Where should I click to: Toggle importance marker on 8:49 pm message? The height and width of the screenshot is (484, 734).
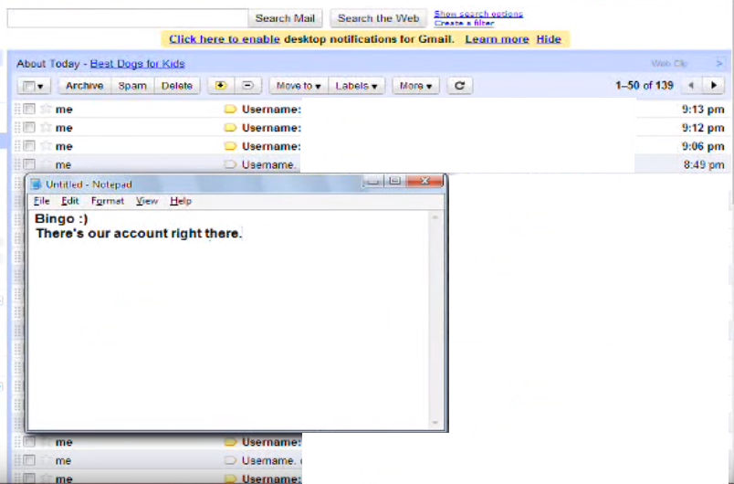(230, 164)
